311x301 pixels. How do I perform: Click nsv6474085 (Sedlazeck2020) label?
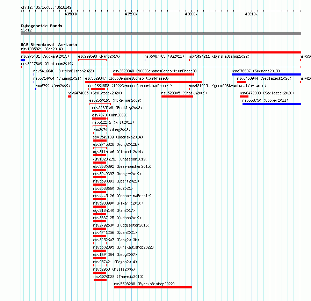(95, 93)
